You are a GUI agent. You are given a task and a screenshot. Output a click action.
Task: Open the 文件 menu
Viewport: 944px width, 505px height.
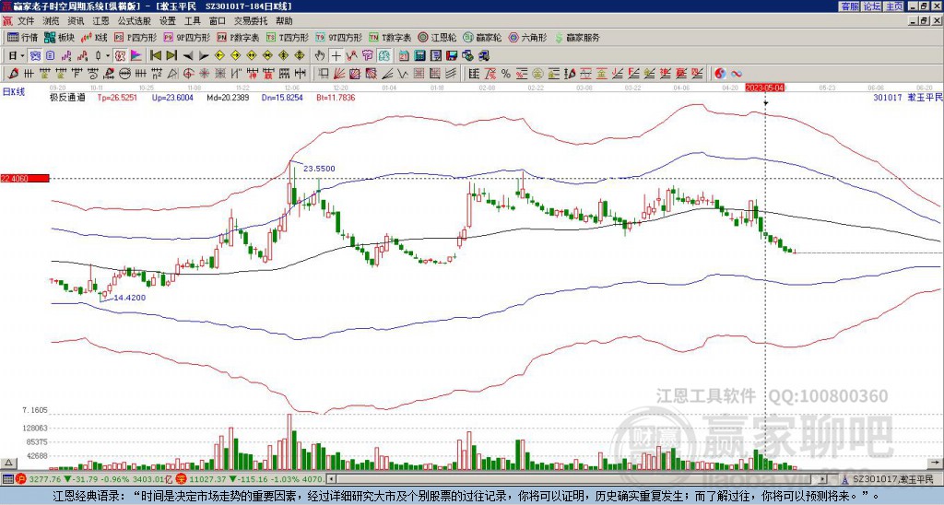pyautogui.click(x=26, y=21)
